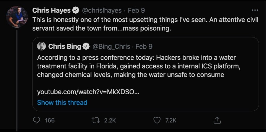Open the share tweet icon

point(217,120)
